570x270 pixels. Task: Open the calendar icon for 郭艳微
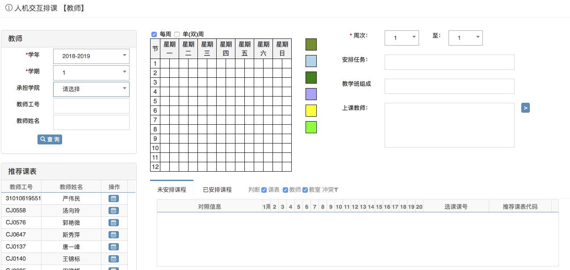click(113, 222)
